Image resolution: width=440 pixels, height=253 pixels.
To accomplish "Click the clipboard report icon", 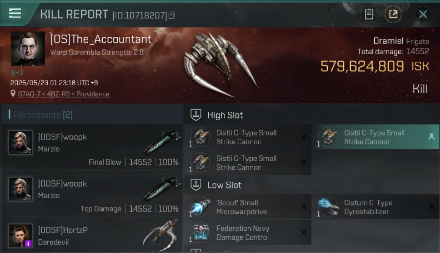I will point(369,14).
